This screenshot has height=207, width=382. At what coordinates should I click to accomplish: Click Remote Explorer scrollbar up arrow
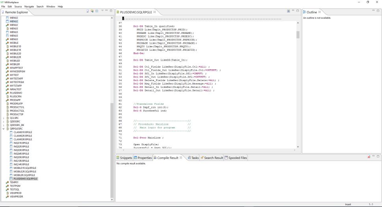pyautogui.click(x=112, y=18)
